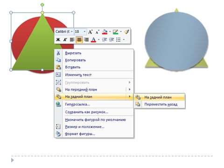This screenshot has width=224, height=168.
Task: Select Назначить фигурой по умолчанию
Action: tap(94, 120)
